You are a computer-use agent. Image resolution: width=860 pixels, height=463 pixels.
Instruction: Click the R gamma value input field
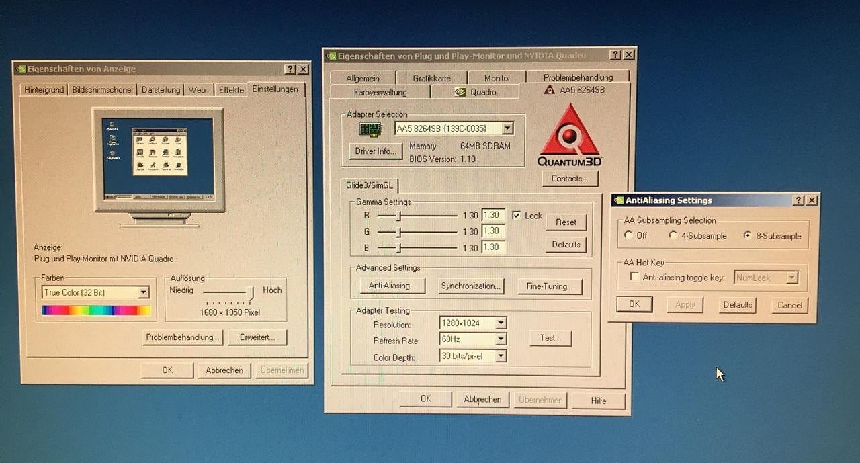tap(493, 215)
